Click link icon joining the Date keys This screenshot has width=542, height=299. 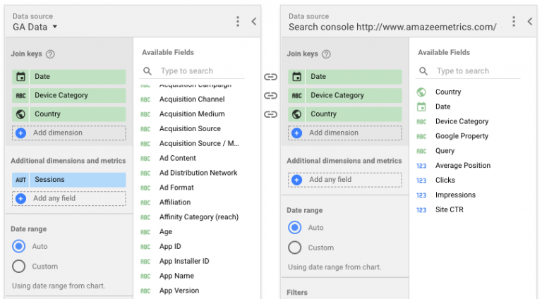[x=271, y=77]
